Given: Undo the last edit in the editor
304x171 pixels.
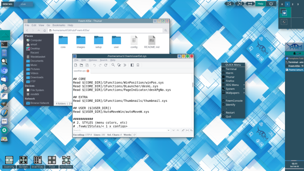Looking at the screenshot, I should 94,65.
